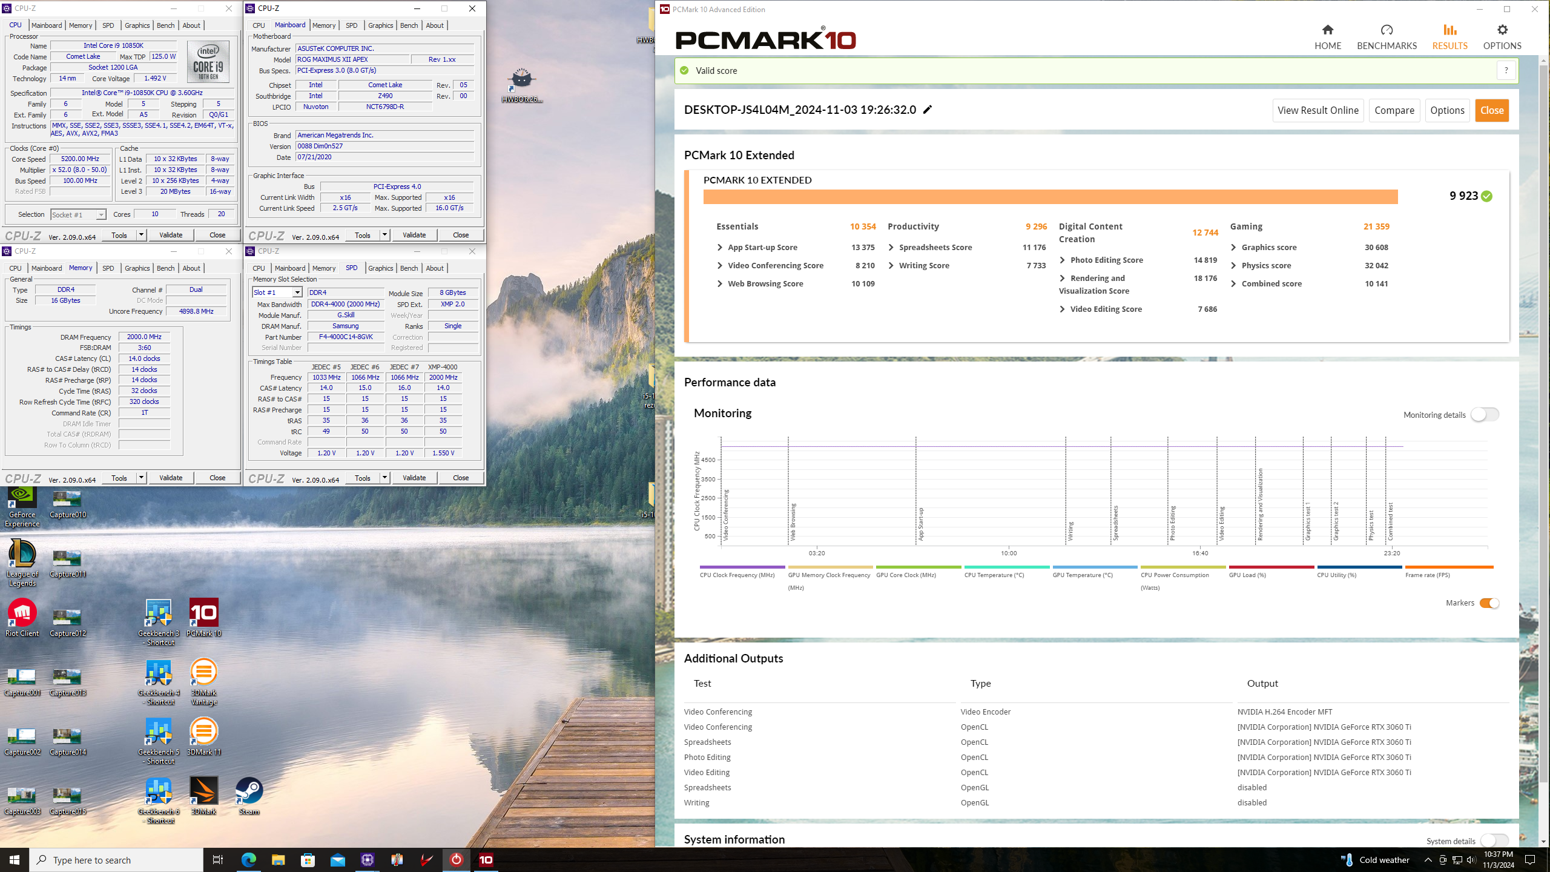Edit result name with pencil icon

point(928,110)
